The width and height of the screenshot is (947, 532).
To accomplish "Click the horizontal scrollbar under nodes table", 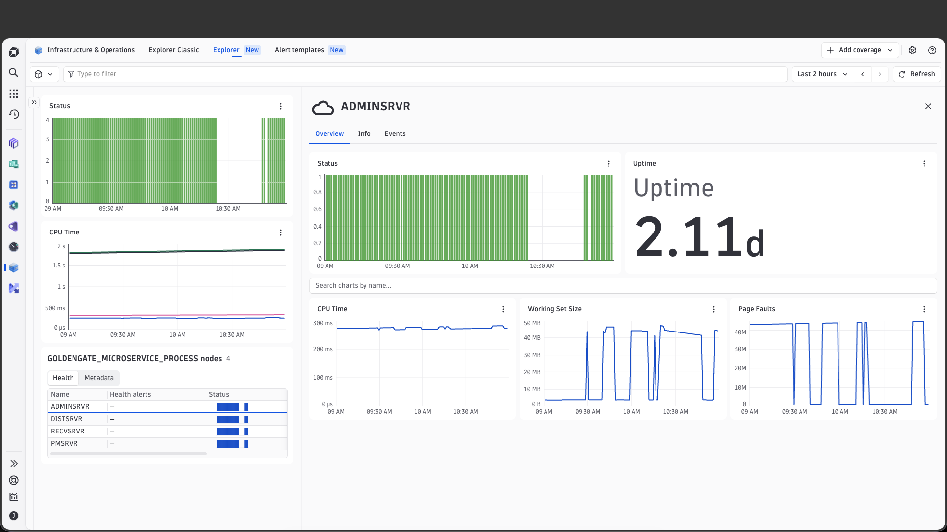I will (128, 454).
